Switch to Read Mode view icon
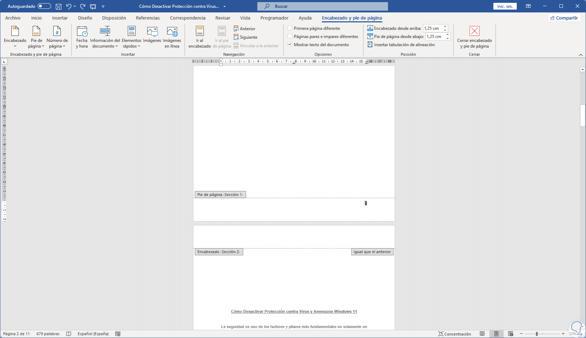This screenshot has height=338, width=586. click(x=482, y=334)
